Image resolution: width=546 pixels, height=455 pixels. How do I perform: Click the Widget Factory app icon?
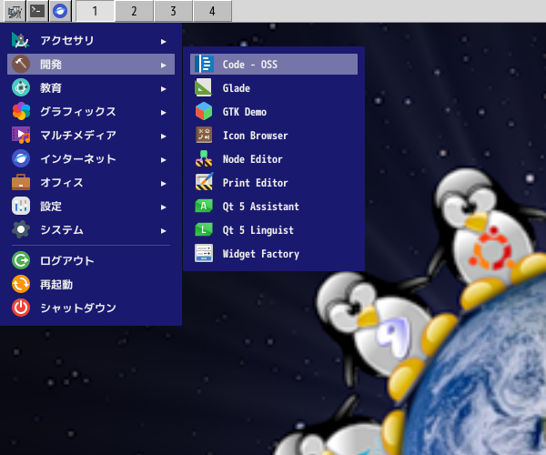point(204,254)
